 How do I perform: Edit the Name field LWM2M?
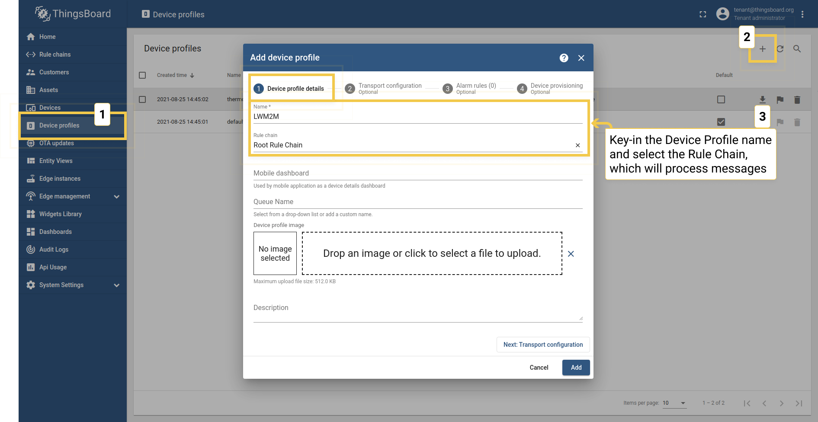[x=418, y=116]
